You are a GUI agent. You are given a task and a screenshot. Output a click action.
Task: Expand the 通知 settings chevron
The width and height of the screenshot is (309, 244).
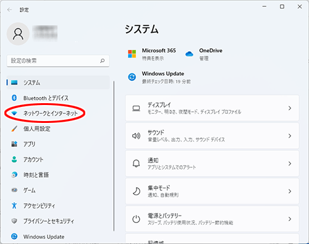[290, 164]
